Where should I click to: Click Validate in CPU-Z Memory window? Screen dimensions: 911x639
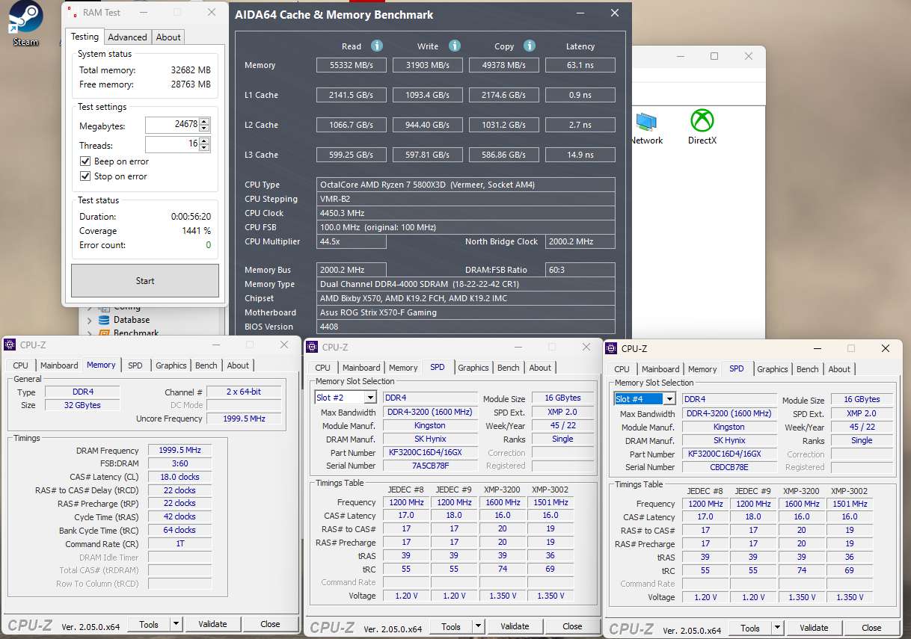click(212, 624)
